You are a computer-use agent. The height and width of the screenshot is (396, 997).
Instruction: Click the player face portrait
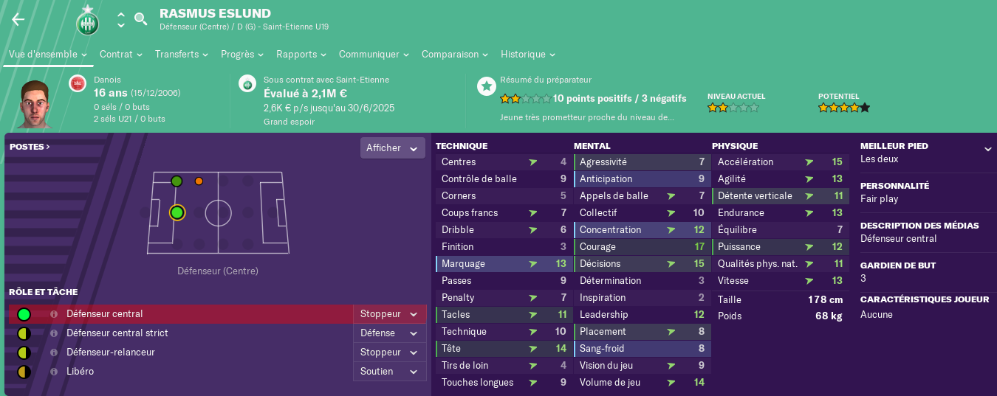click(35, 103)
